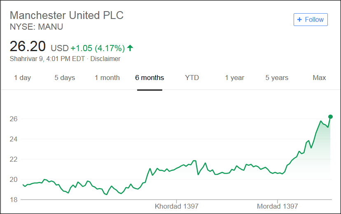
Task: Click the Mordad 1397 axis label
Action: point(277,206)
